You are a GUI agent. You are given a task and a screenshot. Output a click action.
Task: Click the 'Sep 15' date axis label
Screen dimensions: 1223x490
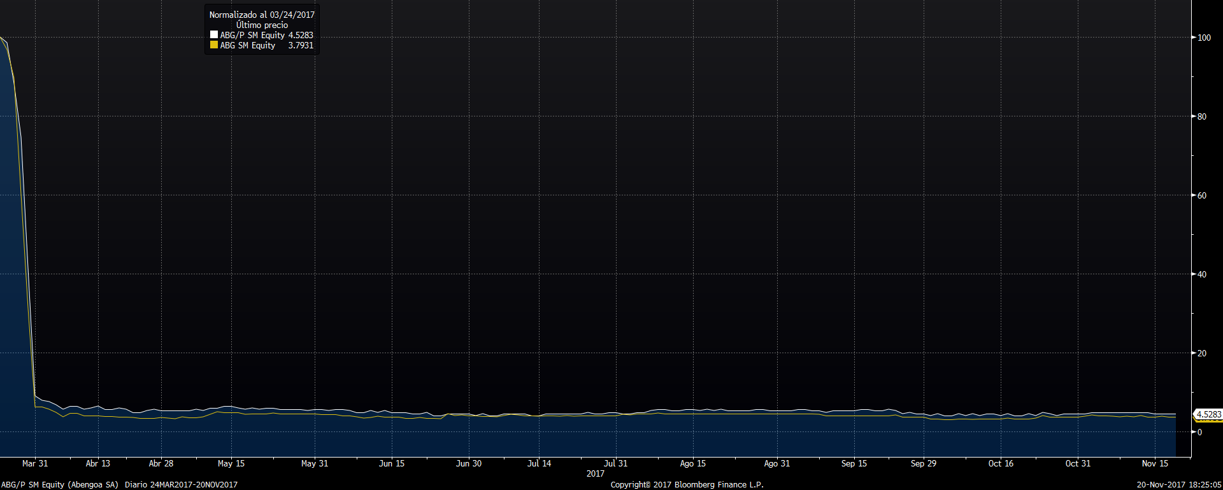[854, 463]
